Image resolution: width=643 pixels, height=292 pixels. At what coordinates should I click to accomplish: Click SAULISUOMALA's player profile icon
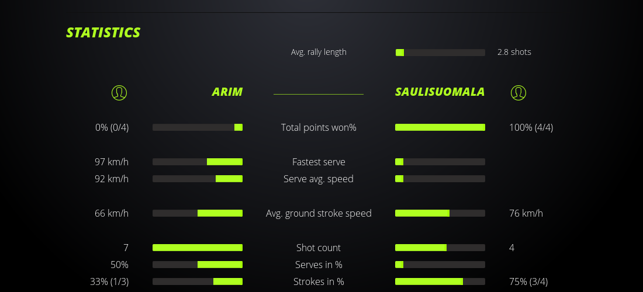[x=518, y=92]
